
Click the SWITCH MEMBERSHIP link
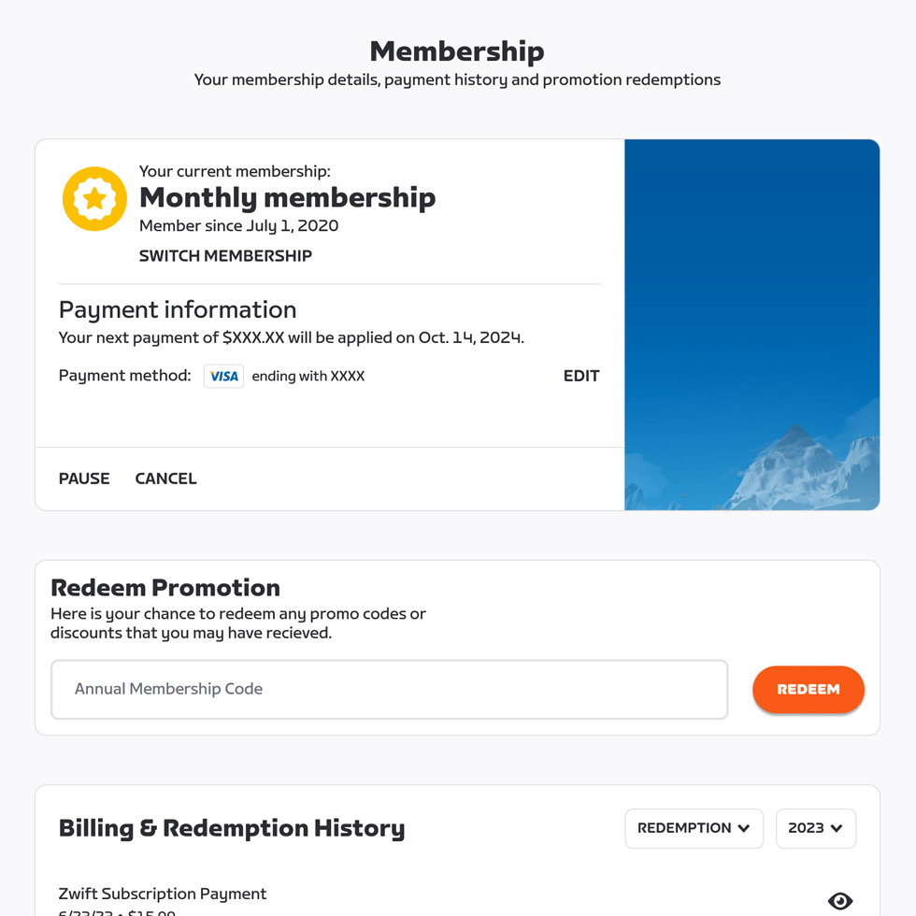point(225,256)
